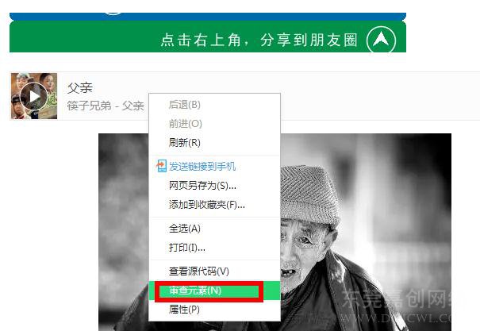Reload the page via 刷新(R)
Image resolution: width=480 pixels, height=331 pixels.
(x=185, y=143)
